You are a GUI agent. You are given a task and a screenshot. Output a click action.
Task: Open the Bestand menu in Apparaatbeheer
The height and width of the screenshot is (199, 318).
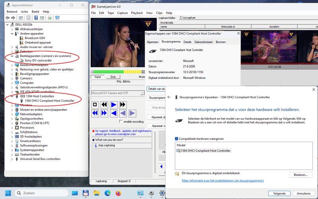[12, 12]
